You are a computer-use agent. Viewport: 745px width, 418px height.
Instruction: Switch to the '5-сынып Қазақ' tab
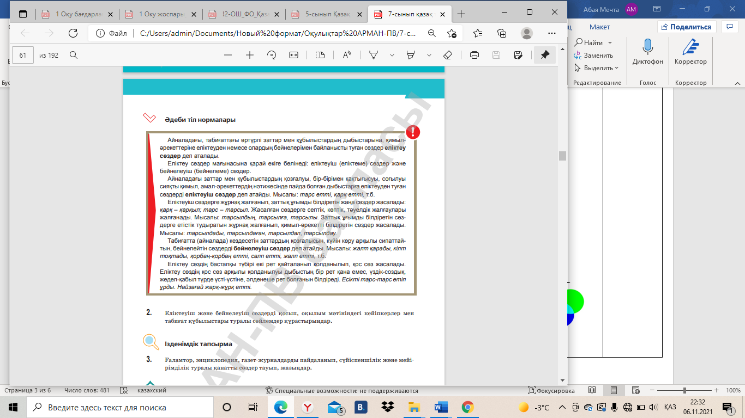pyautogui.click(x=328, y=14)
